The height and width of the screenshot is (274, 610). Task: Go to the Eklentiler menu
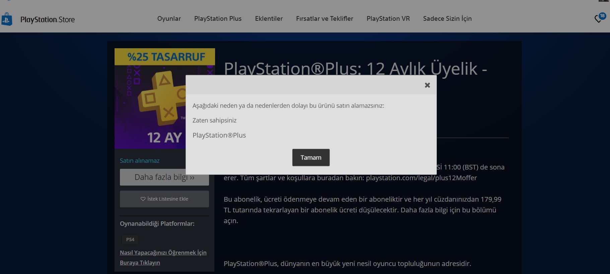coord(269,19)
